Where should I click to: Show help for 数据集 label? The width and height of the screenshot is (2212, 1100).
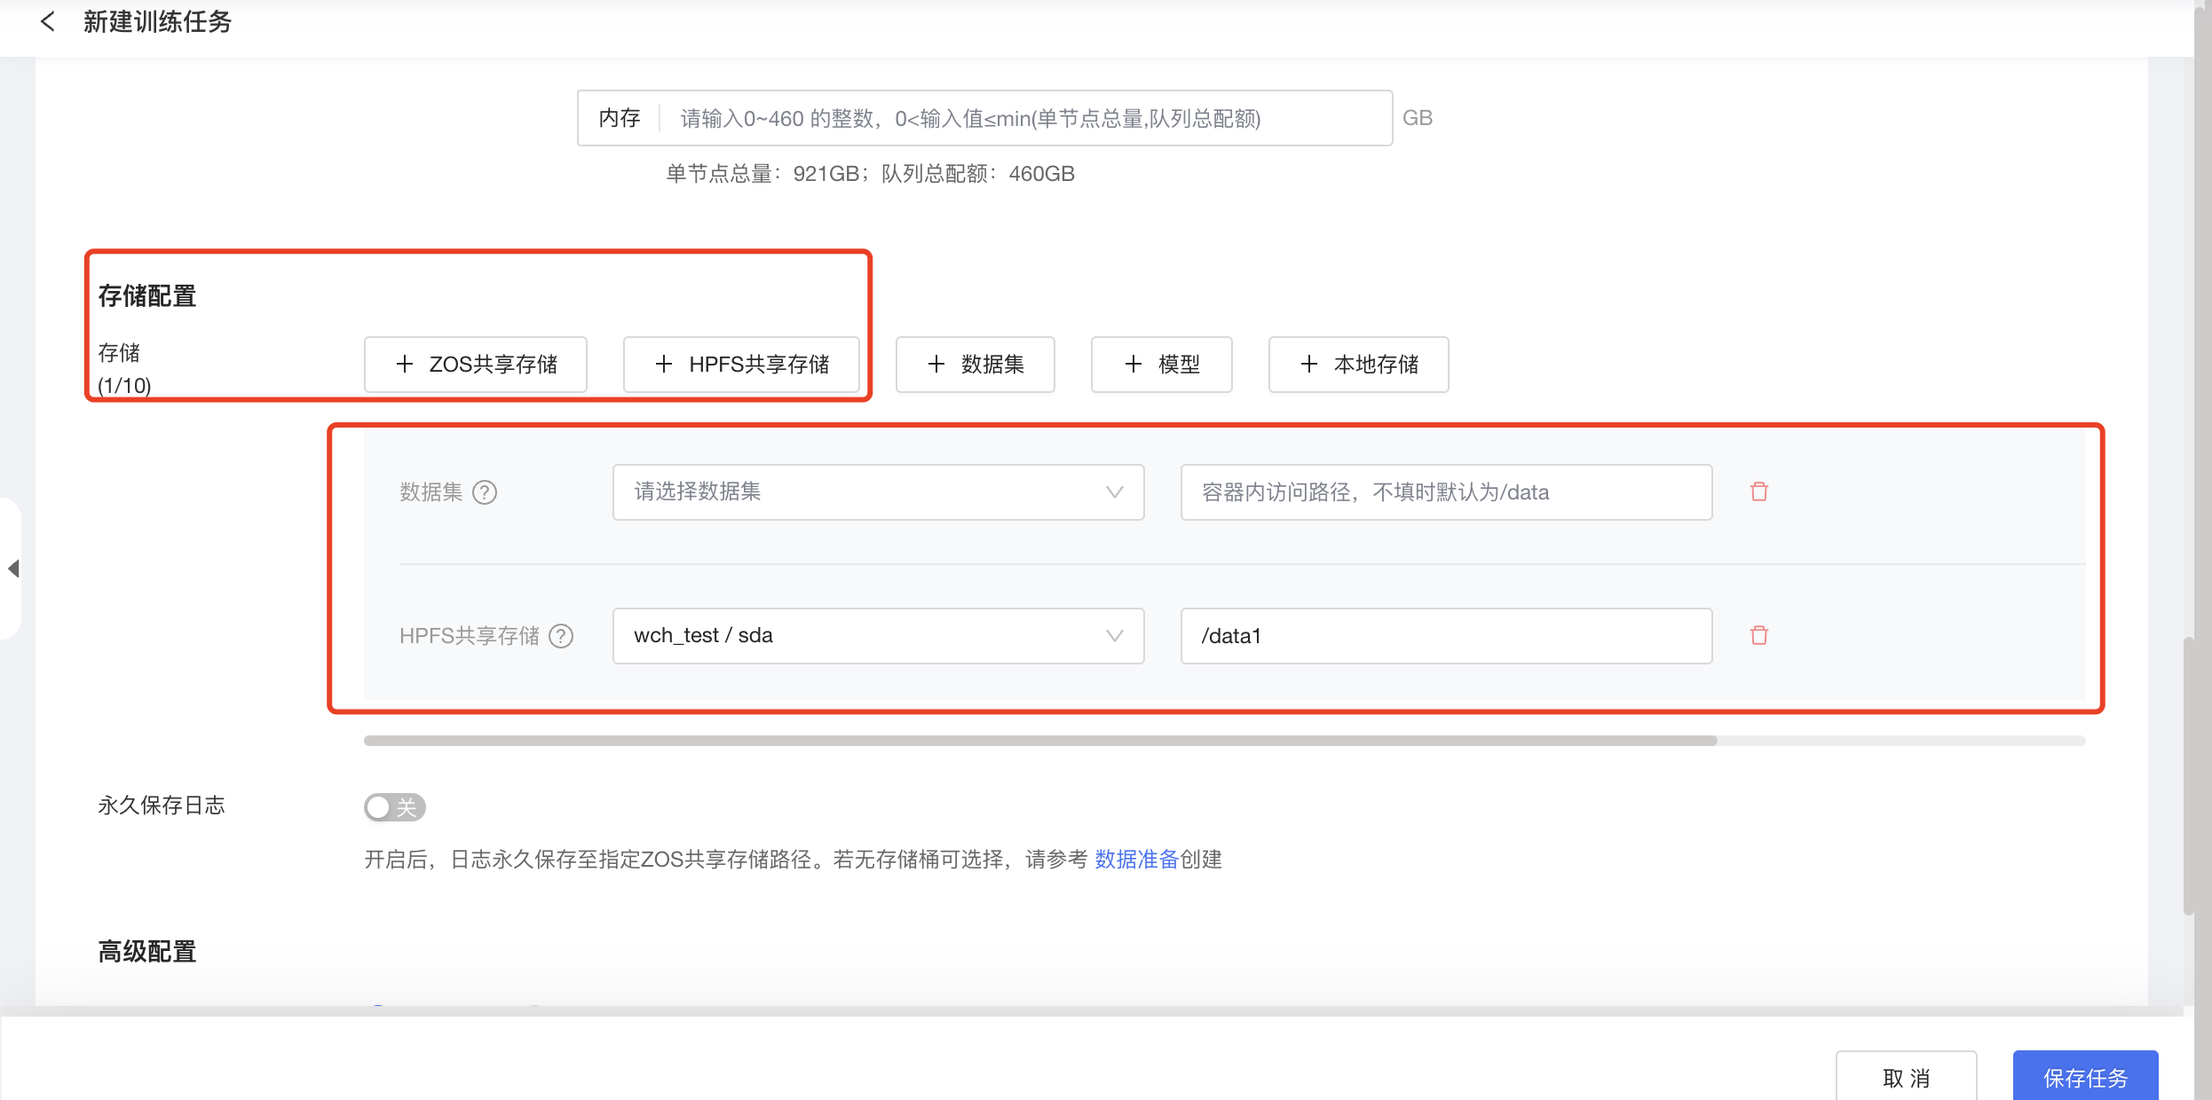[485, 492]
